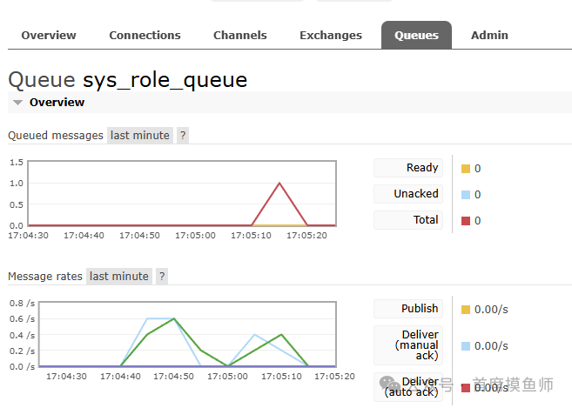Switch to the Connections tab
The image size is (572, 408).
[x=145, y=36]
